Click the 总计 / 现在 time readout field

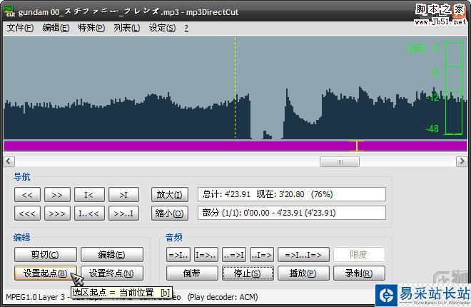292,194
